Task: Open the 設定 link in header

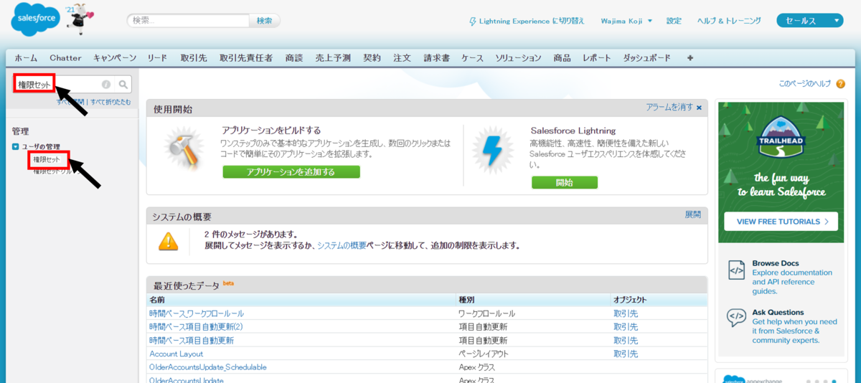Action: pos(674,21)
